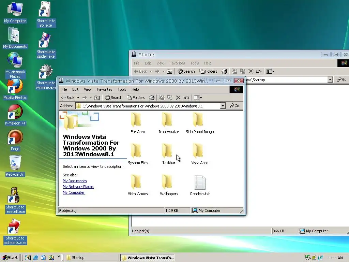Viewport: 349px width, 262px height.
Task: Click the History icon in front window toolbar
Action: point(152,98)
